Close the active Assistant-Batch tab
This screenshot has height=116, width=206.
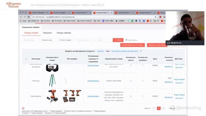pyautogui.click(x=112, y=13)
